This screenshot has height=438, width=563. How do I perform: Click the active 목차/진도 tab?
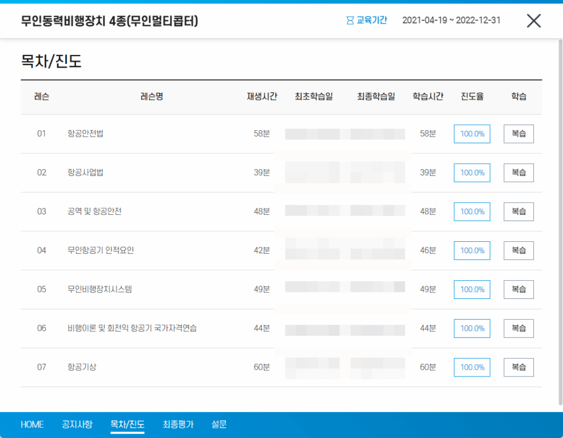pyautogui.click(x=128, y=424)
